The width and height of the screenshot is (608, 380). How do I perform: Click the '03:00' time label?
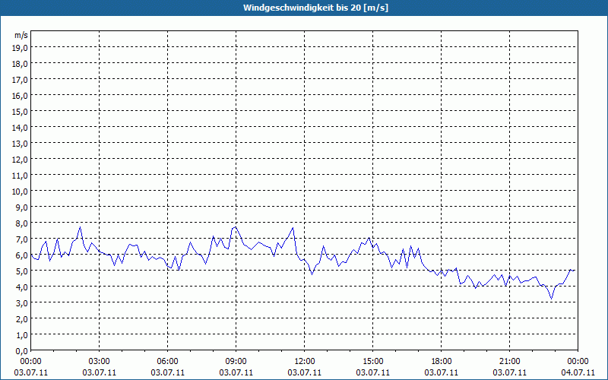100,362
